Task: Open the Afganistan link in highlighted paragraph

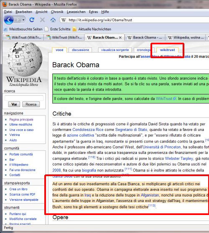Action: 150,195
